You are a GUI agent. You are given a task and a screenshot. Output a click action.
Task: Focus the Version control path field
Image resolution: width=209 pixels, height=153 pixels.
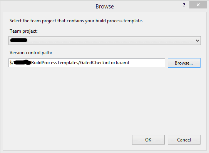tap(87, 63)
